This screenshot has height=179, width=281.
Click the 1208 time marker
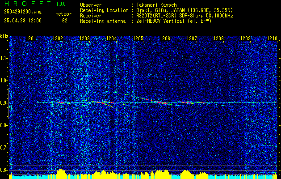[x=218, y=38]
